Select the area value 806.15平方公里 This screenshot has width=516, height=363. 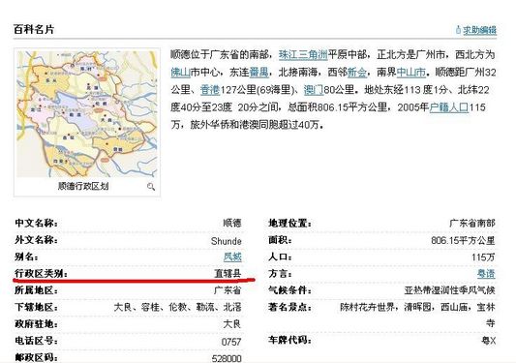pos(463,241)
